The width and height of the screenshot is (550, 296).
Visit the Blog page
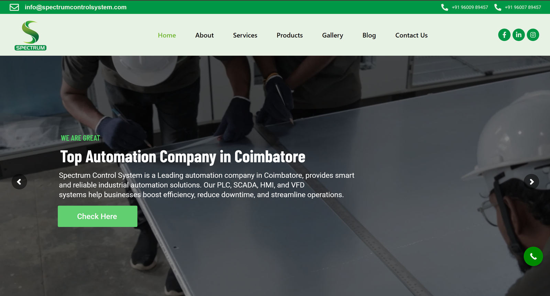tap(369, 35)
